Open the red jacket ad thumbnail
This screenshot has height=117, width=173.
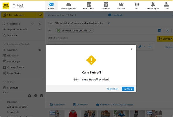[73, 114]
